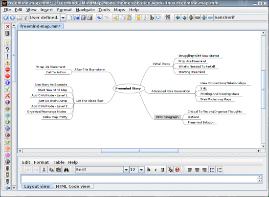Toggle italic in note editor
This screenshot has width=269, height=197.
(156, 170)
